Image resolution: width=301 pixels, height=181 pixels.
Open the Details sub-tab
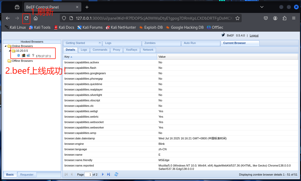click(x=70, y=50)
